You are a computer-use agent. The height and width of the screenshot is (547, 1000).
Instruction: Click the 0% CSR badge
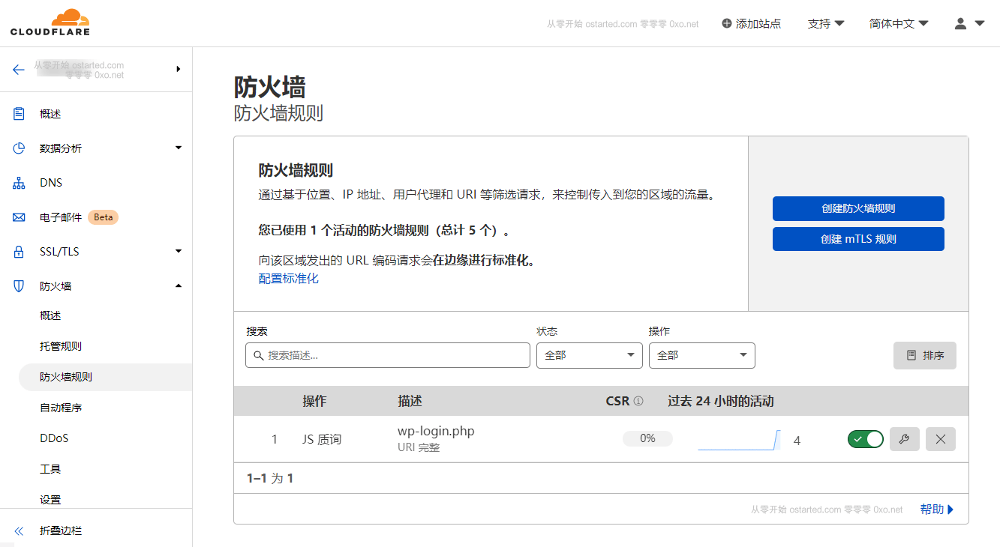(x=647, y=438)
